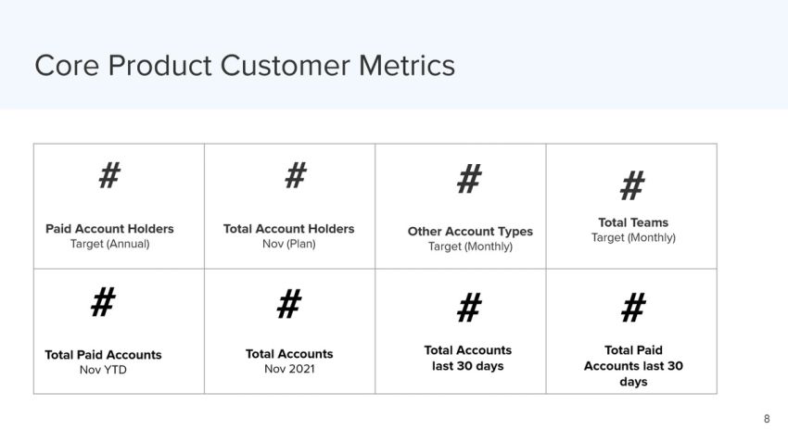Select the # above Total Paid Accounts last 30 days
The image size is (788, 443).
pos(633,307)
